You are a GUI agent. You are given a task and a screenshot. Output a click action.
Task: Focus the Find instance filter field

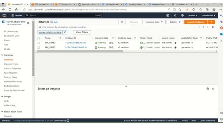point(84,27)
